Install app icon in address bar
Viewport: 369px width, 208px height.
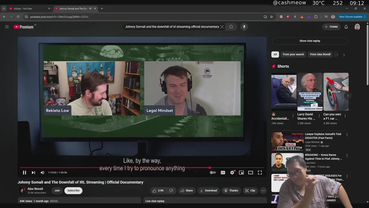tap(265, 17)
